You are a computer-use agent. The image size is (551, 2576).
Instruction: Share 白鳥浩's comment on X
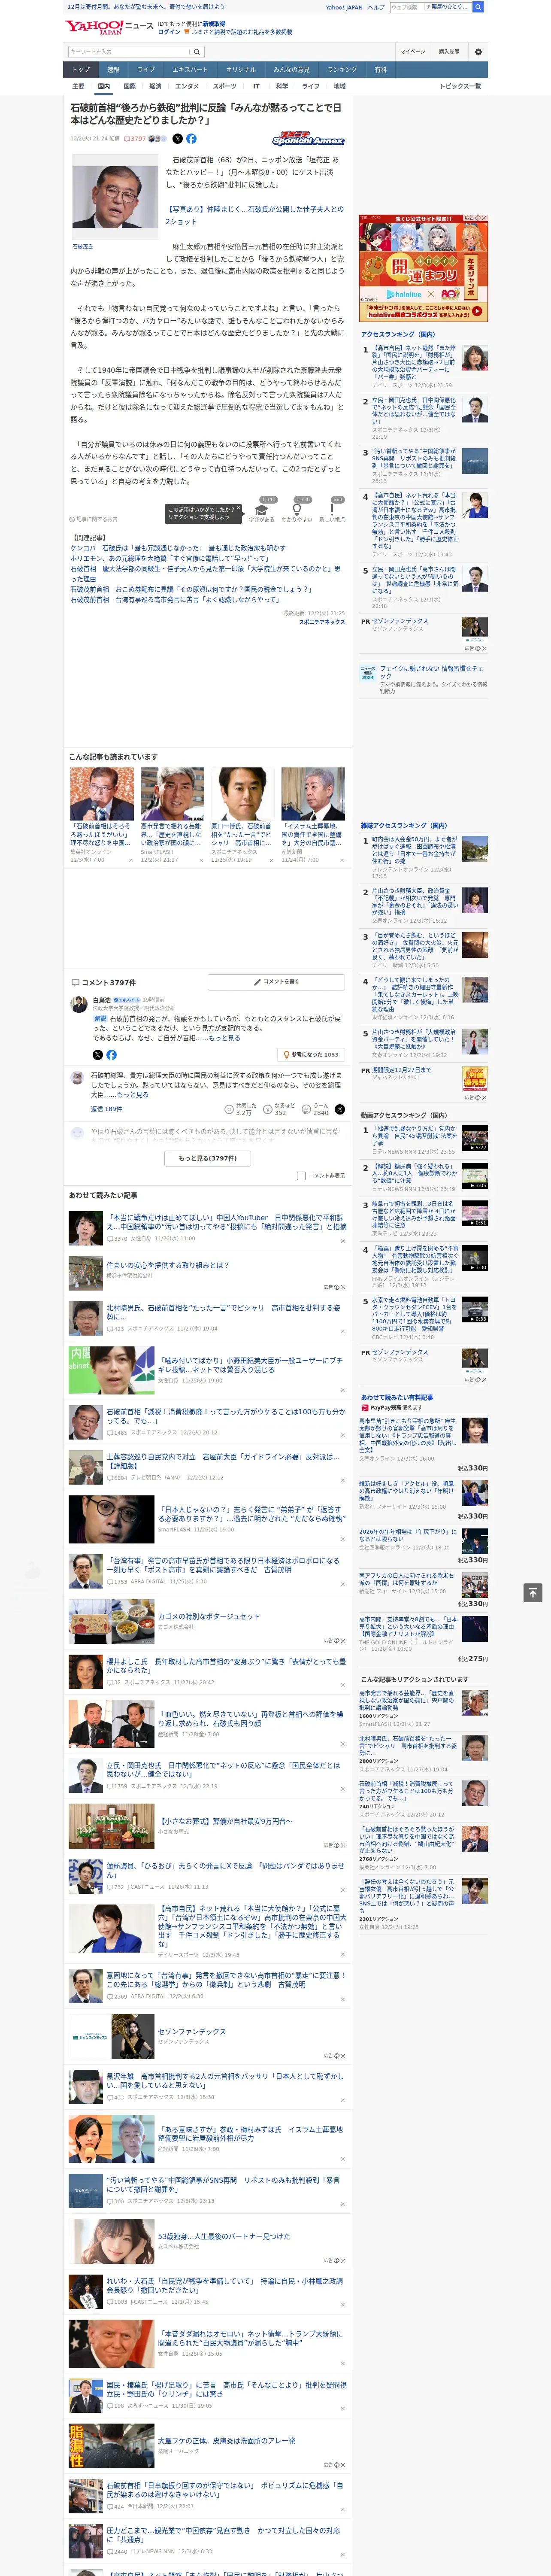pos(97,1055)
